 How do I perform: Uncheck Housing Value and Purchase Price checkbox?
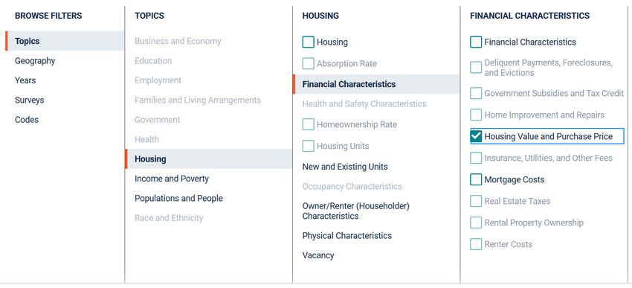coord(476,136)
